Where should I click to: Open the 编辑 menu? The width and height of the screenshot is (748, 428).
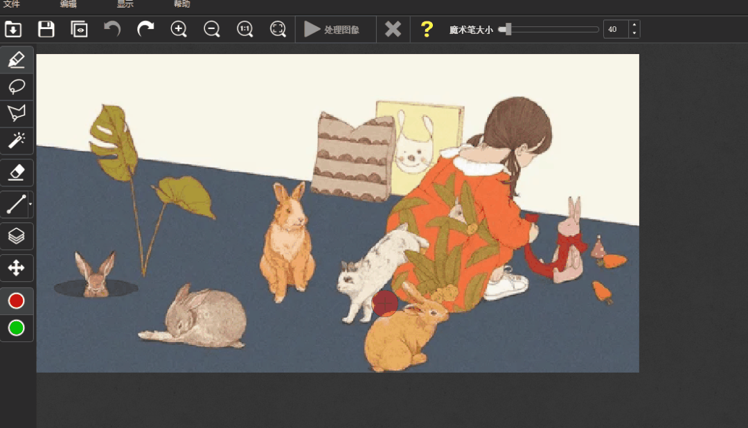click(69, 4)
